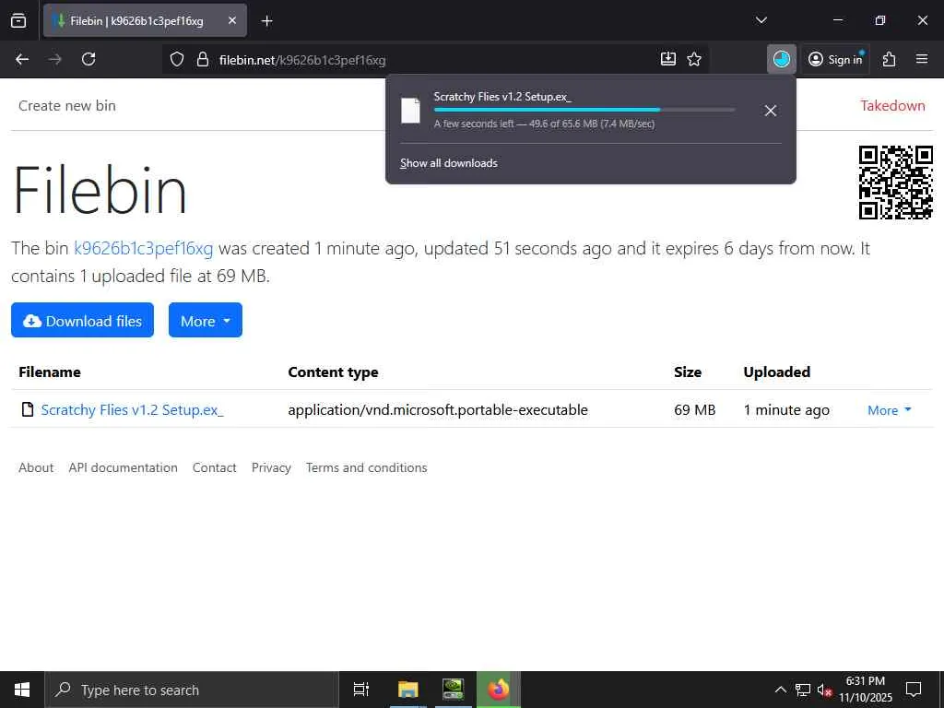Viewport: 944px width, 708px height.
Task: Expand More menu in the file row
Action: [x=890, y=410]
